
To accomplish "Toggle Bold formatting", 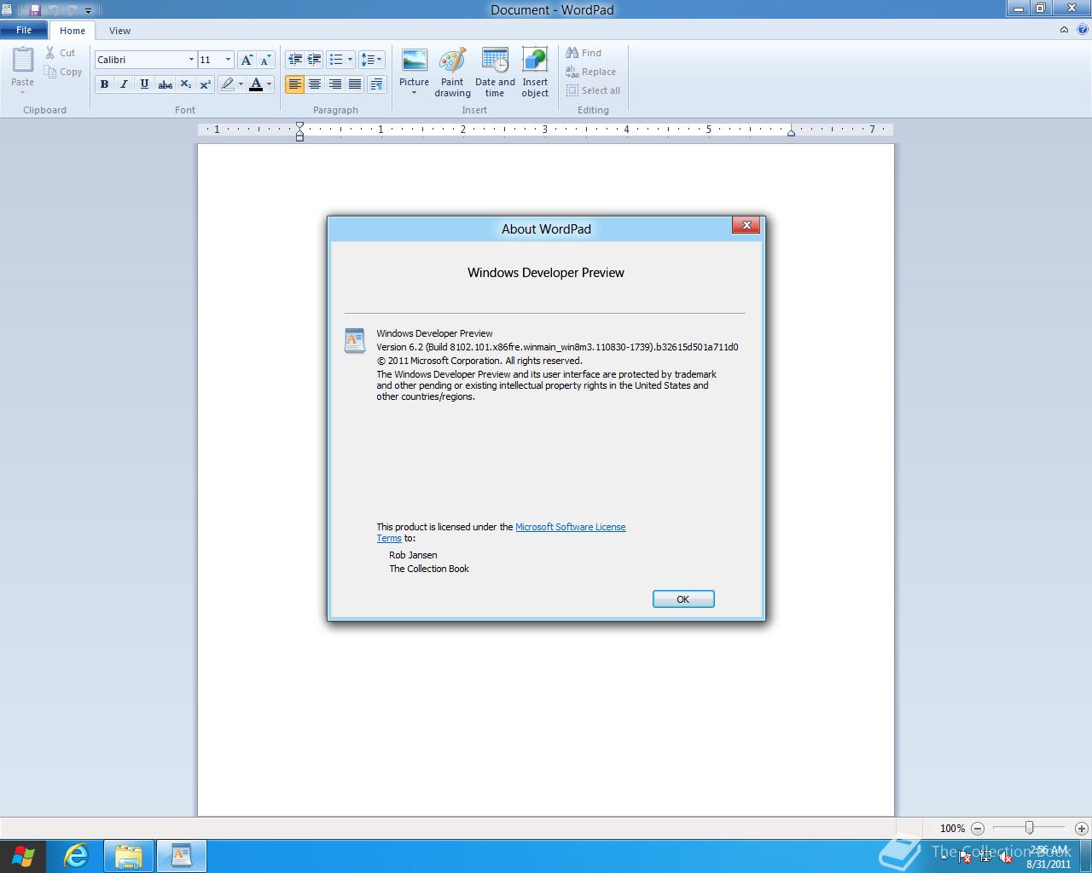I will pyautogui.click(x=104, y=84).
